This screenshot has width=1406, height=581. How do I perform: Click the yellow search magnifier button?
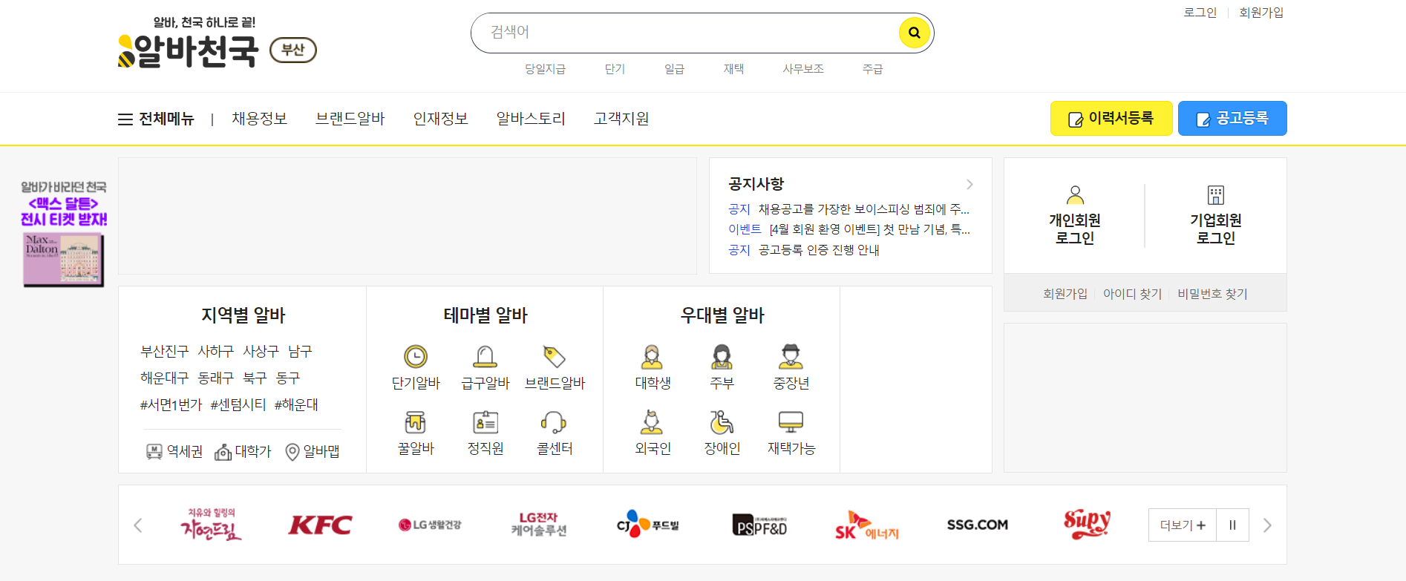coord(914,33)
